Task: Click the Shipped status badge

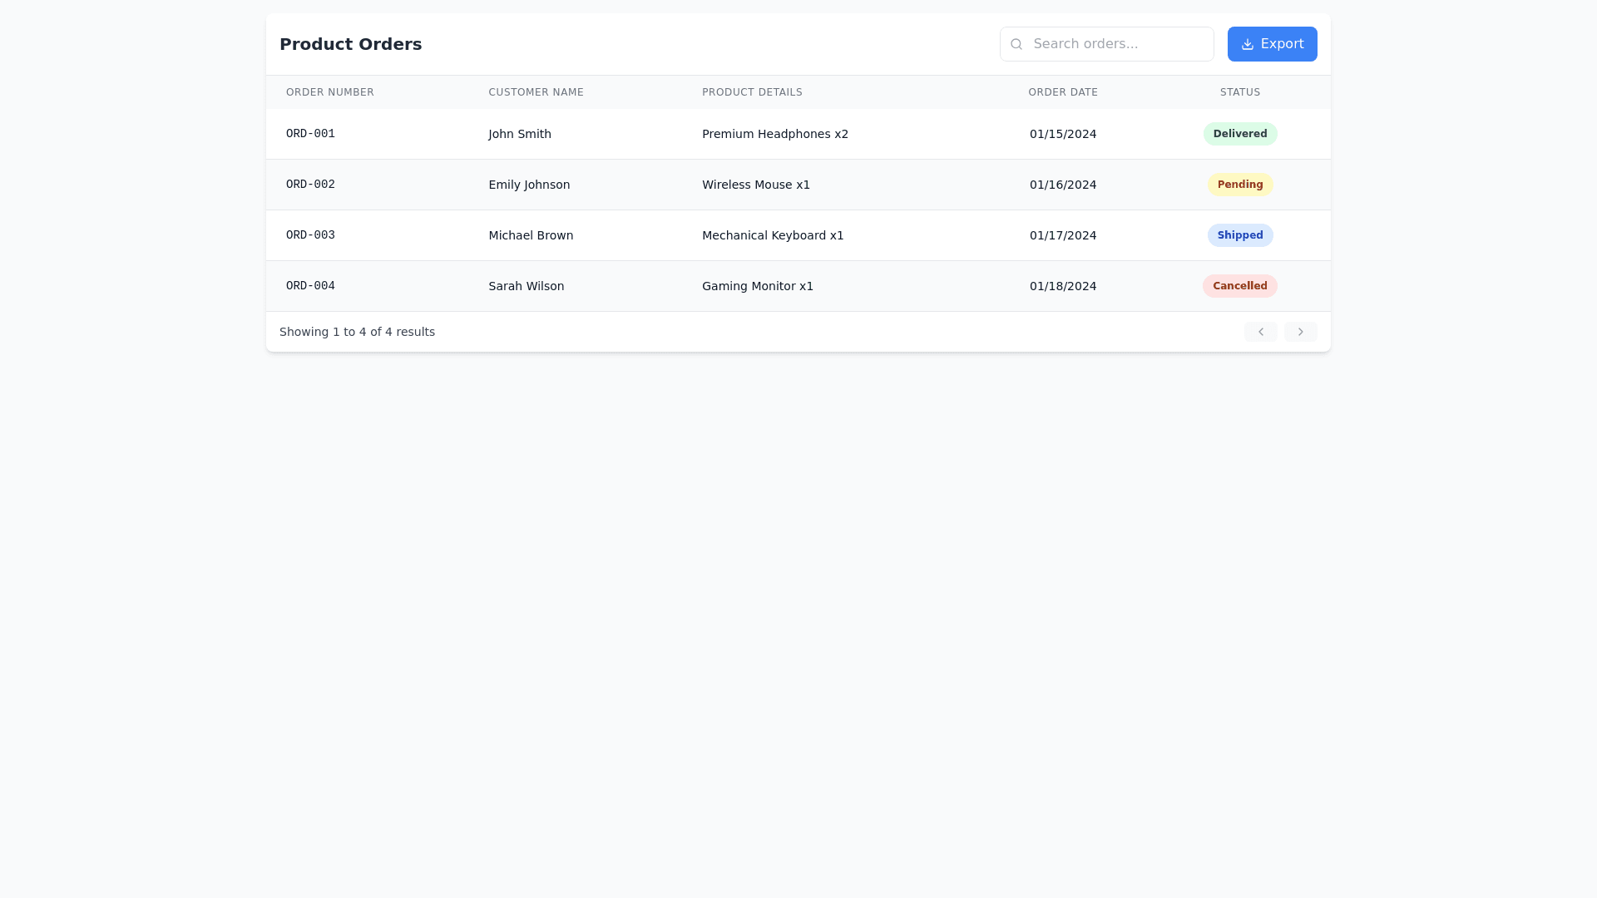Action: pos(1239,235)
